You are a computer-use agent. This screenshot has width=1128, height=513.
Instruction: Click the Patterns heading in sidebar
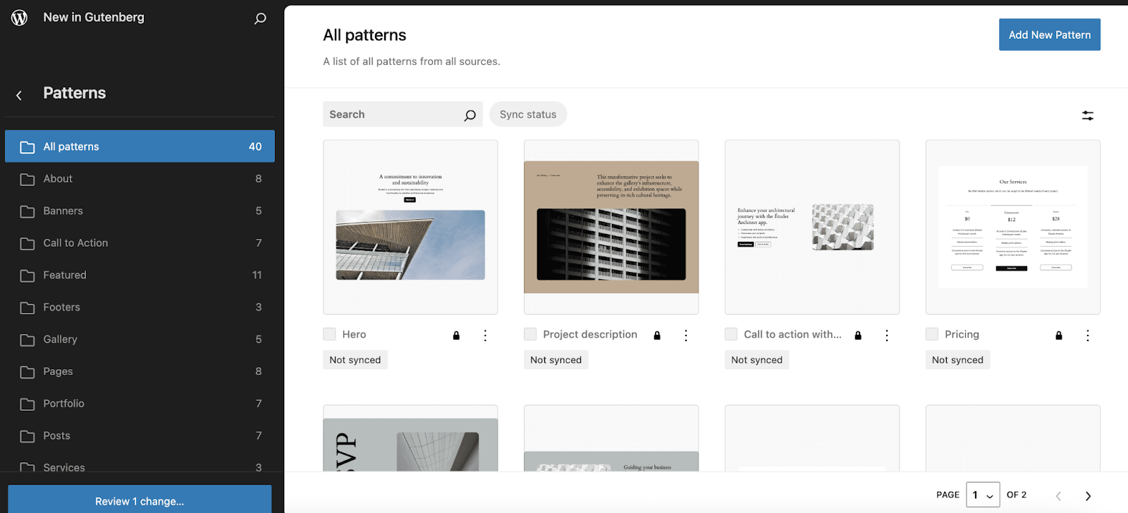[x=75, y=93]
